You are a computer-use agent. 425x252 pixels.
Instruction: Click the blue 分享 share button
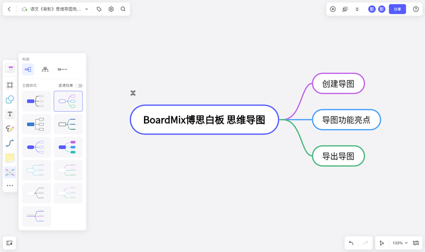tap(397, 9)
